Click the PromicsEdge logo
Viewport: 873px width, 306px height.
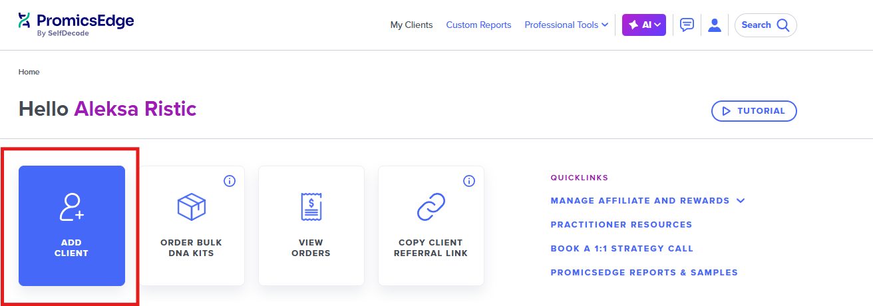click(x=76, y=25)
